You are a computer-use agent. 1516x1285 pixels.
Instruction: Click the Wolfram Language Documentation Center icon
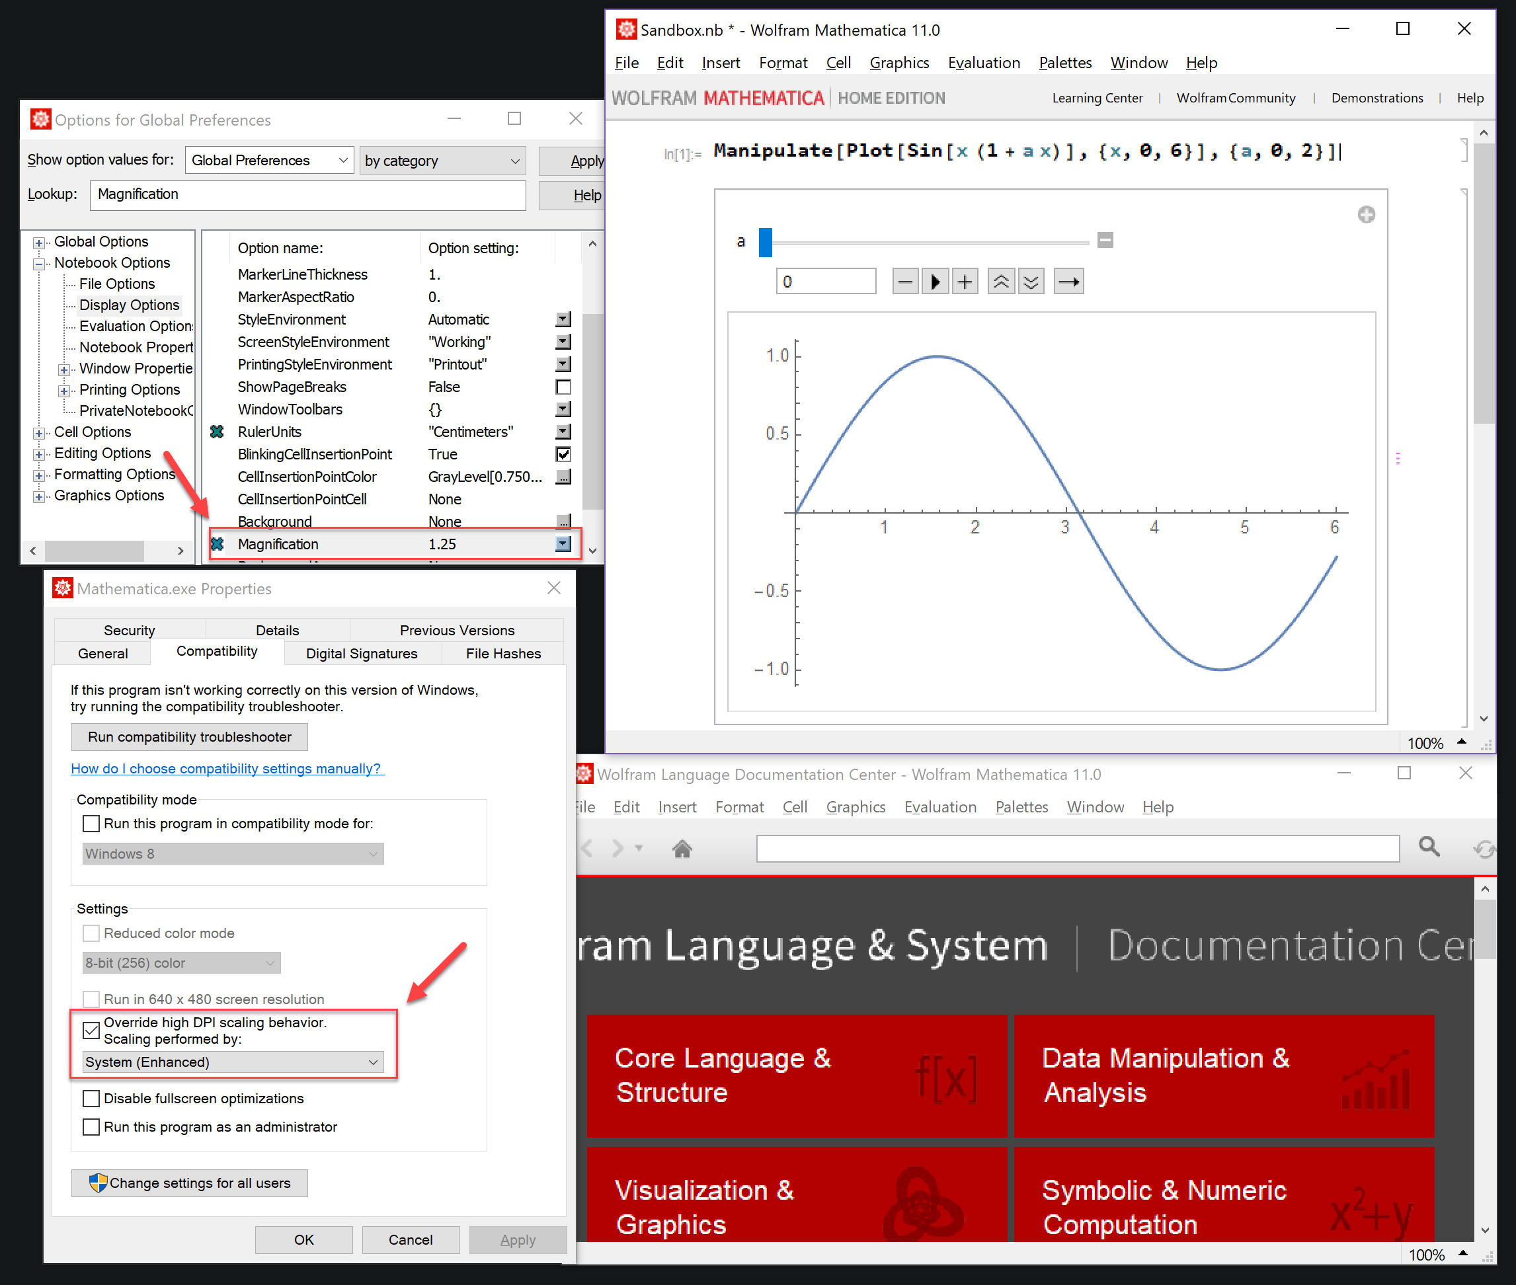coord(588,774)
